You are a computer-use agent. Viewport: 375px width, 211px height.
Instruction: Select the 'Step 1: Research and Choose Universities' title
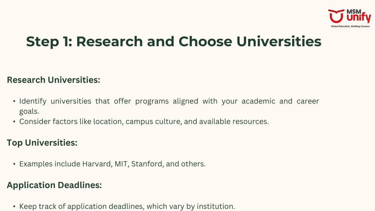(174, 42)
